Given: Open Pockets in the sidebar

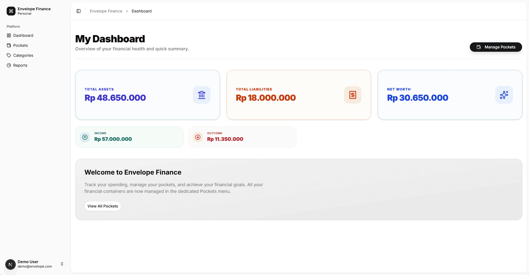Looking at the screenshot, I should 35,45.
